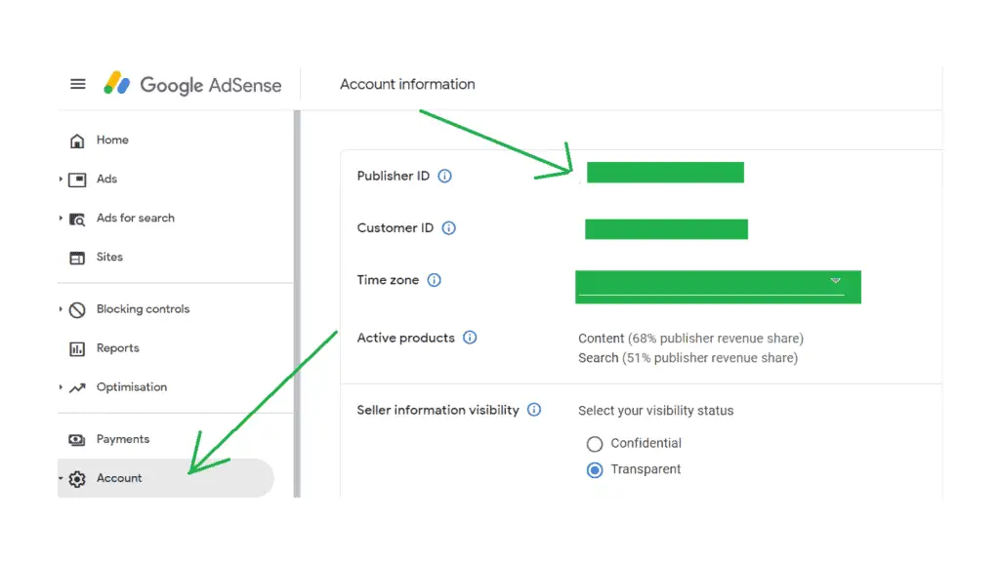Click the Ads for search icon
This screenshot has width=1000, height=562.
point(75,219)
